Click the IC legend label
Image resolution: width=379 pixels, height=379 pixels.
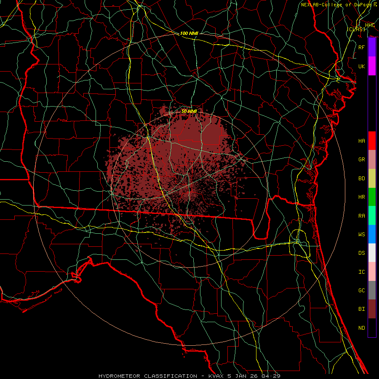362,272
